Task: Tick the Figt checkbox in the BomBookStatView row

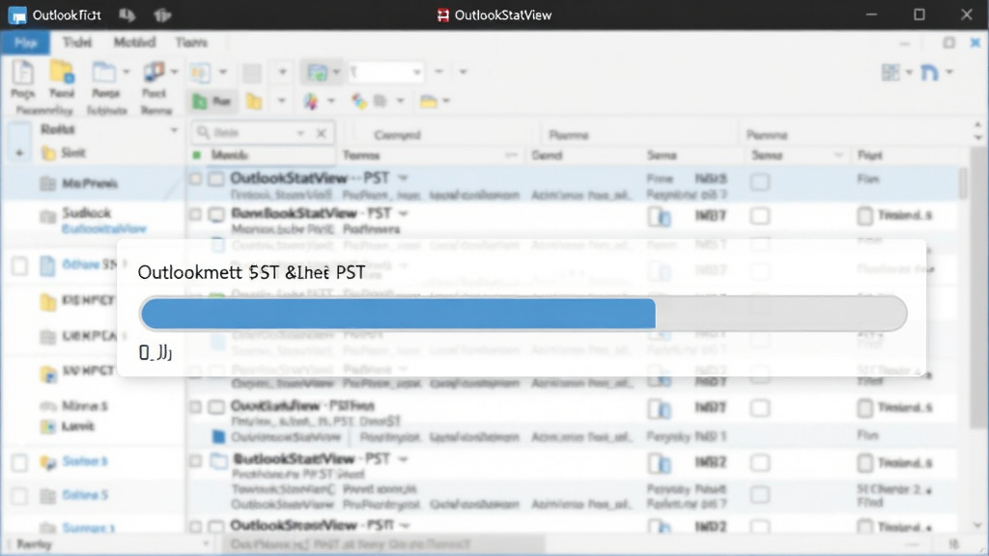Action: 864,216
